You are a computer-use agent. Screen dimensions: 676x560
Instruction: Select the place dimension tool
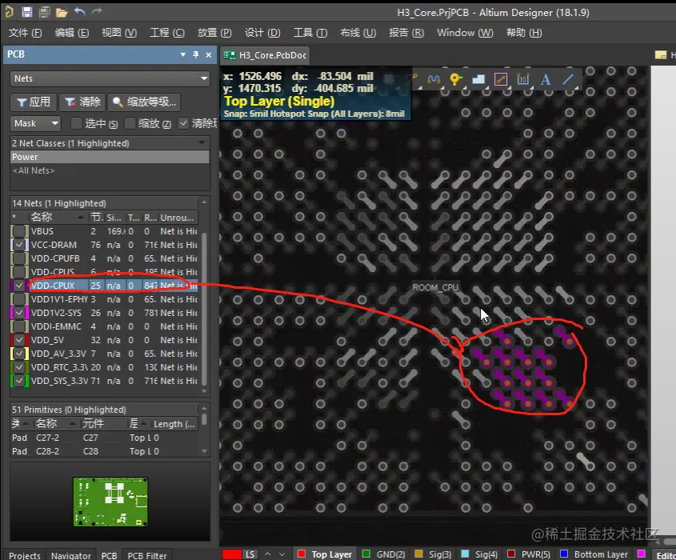tap(523, 79)
